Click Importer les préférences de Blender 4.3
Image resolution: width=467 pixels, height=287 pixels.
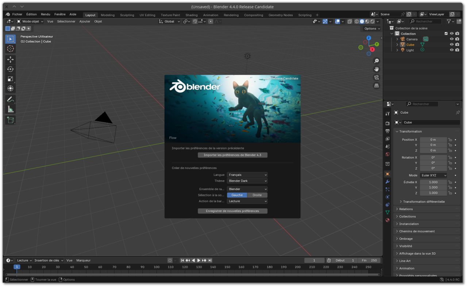coord(232,155)
